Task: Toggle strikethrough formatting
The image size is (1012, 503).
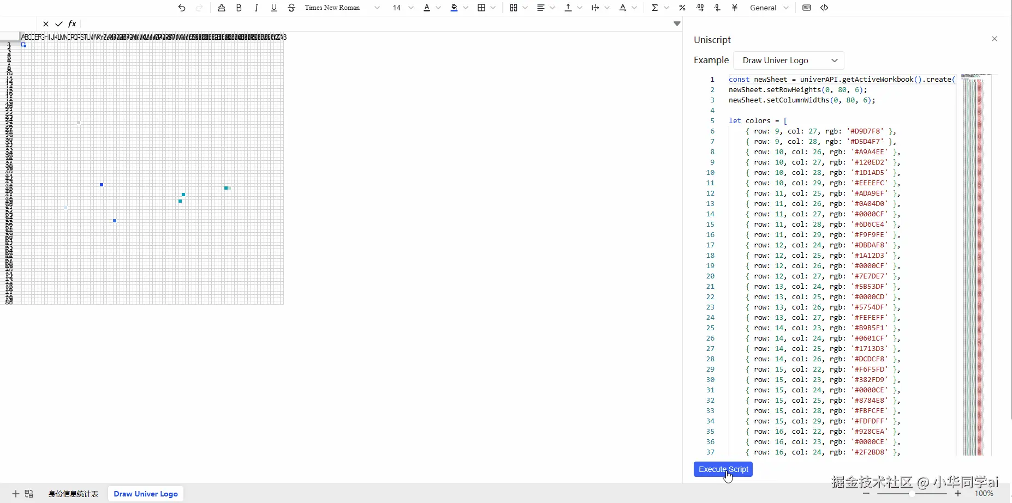Action: point(291,8)
